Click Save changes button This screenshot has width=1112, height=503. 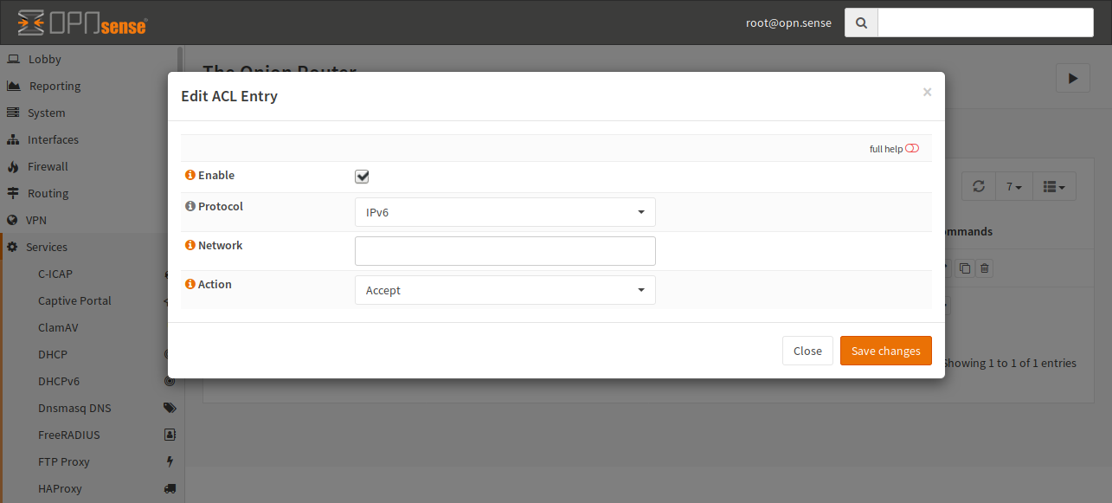tap(885, 351)
